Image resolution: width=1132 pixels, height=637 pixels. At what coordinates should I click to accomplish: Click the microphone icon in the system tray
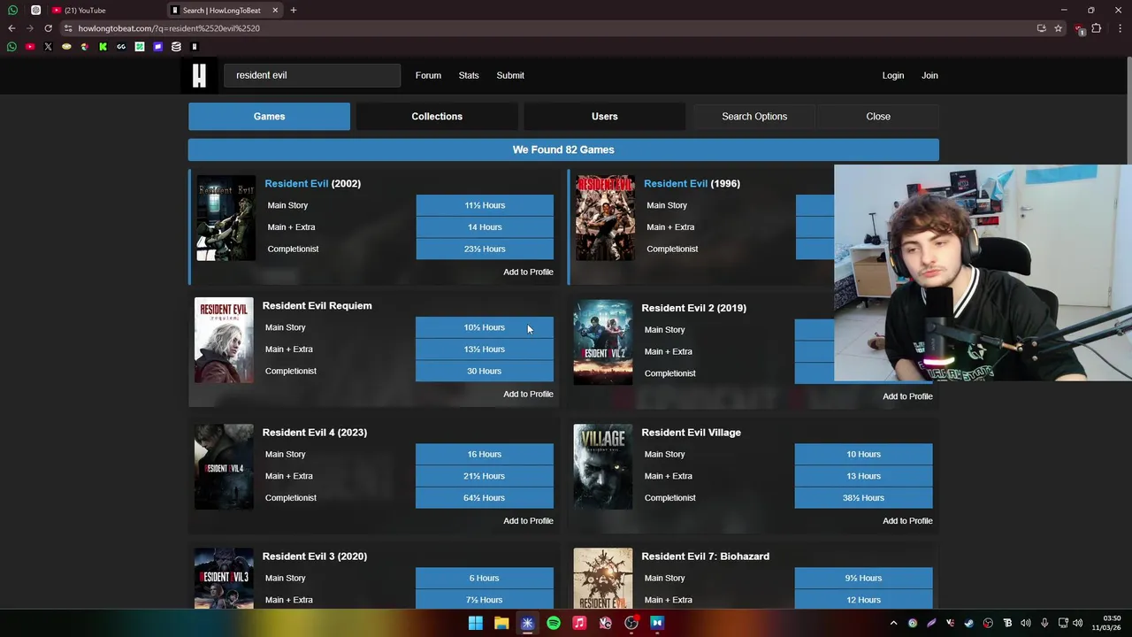(1044, 623)
